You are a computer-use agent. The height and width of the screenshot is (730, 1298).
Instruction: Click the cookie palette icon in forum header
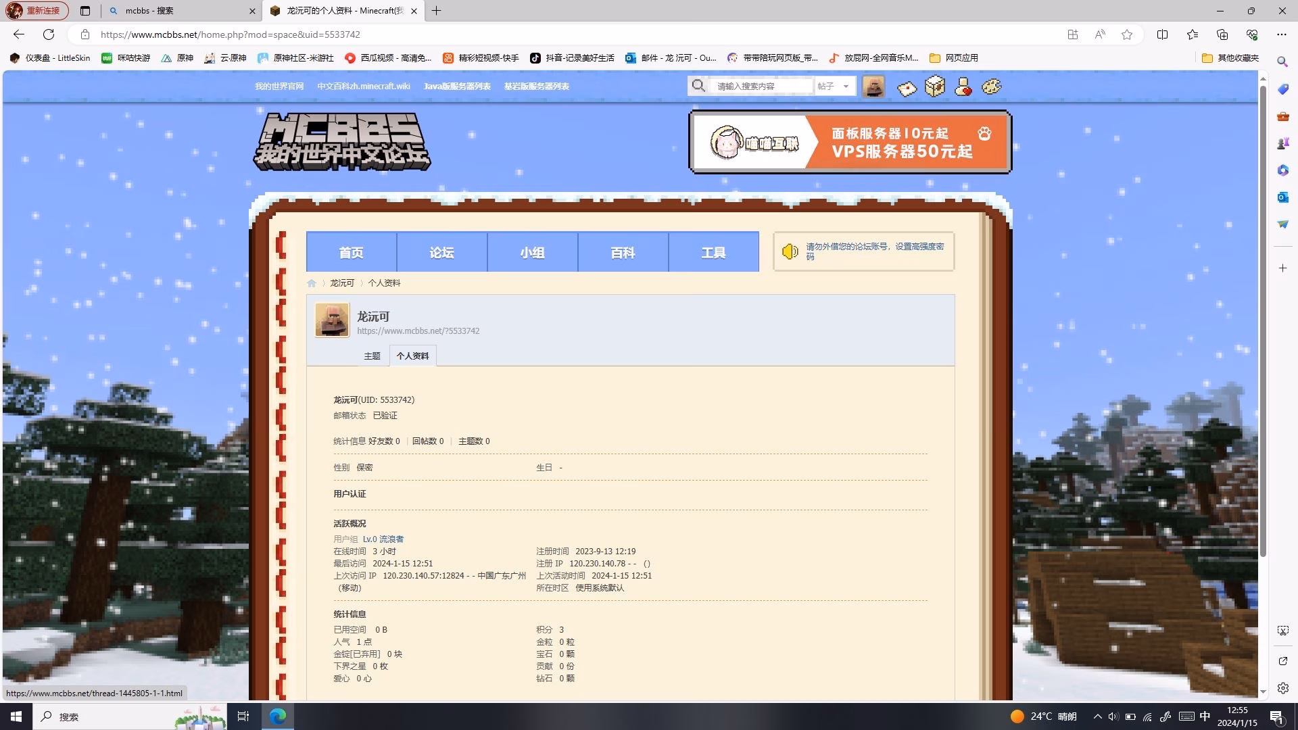click(991, 87)
